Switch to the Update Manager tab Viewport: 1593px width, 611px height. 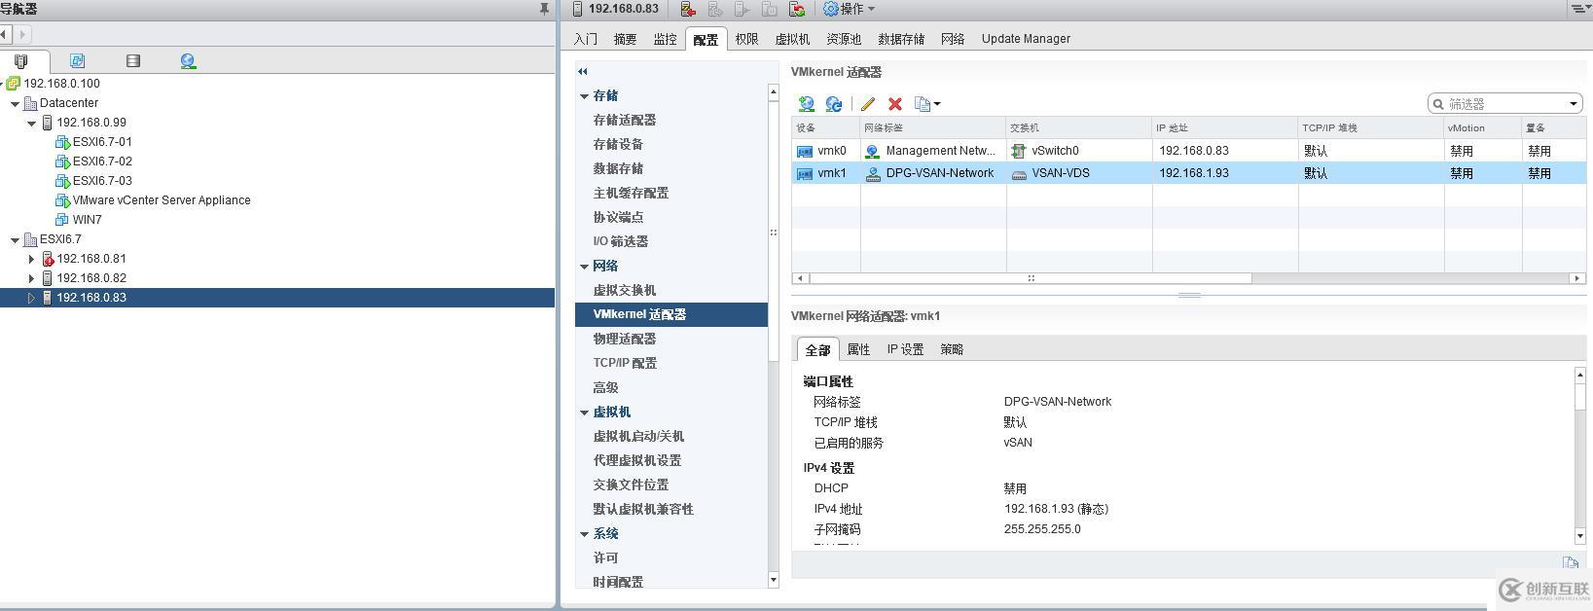point(1026,39)
